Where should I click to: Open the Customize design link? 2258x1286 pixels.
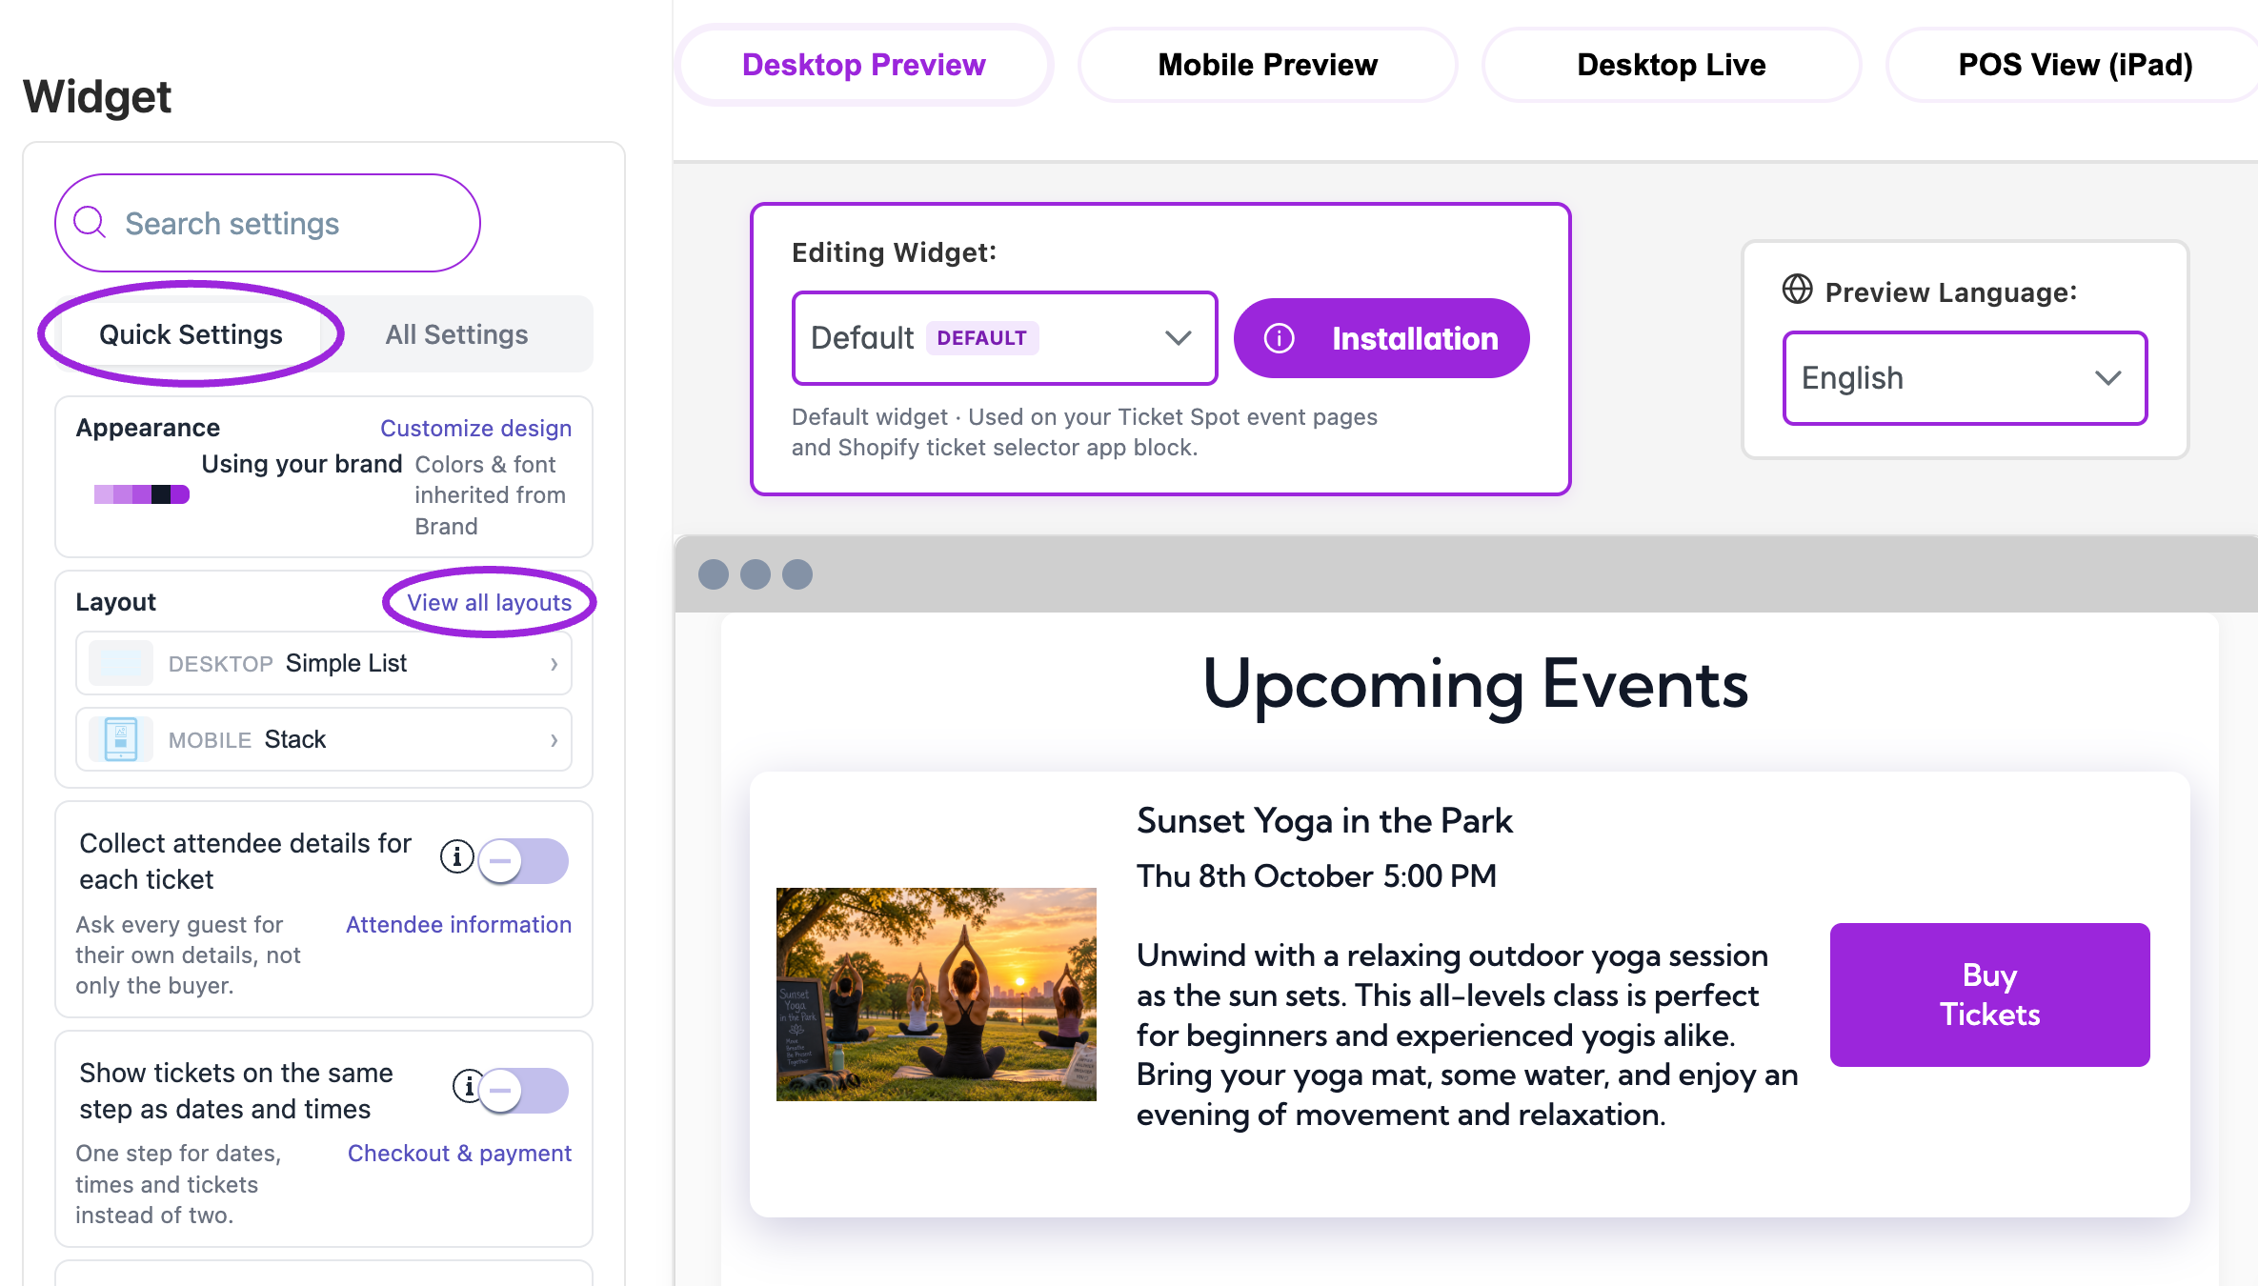(475, 429)
